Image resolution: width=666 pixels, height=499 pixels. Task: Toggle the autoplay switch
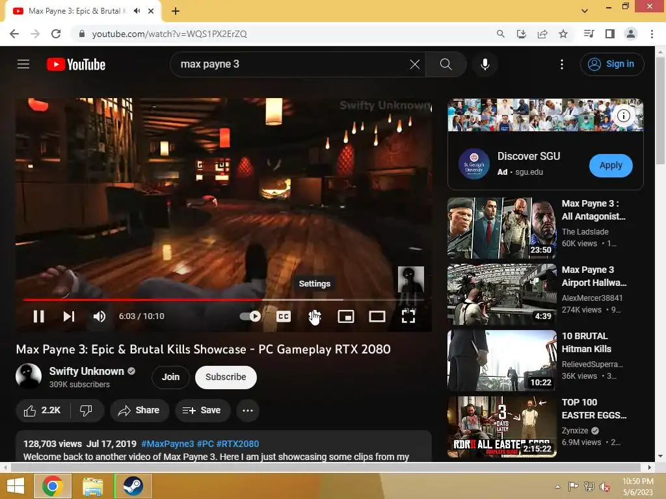tap(250, 316)
